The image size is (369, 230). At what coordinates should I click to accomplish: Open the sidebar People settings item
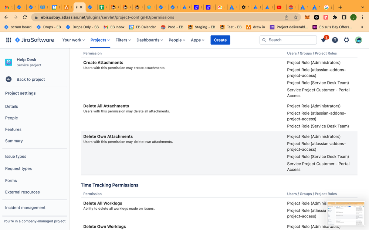click(x=11, y=118)
